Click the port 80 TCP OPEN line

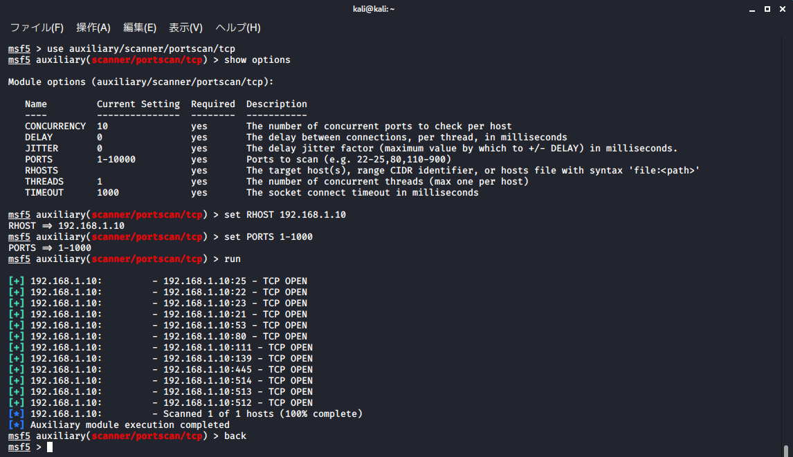pyautogui.click(x=158, y=336)
